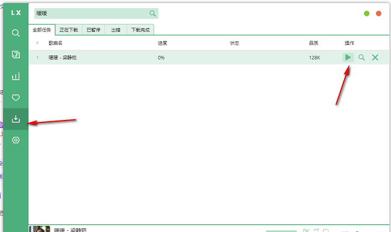
Task: Click the magnifier in the search box
Action: tap(153, 13)
